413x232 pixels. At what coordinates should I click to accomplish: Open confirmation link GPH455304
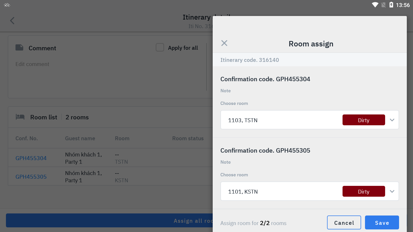[31, 158]
